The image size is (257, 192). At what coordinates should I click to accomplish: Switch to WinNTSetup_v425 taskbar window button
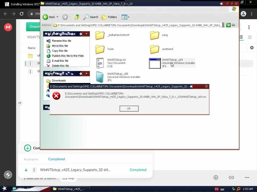click(x=70, y=189)
